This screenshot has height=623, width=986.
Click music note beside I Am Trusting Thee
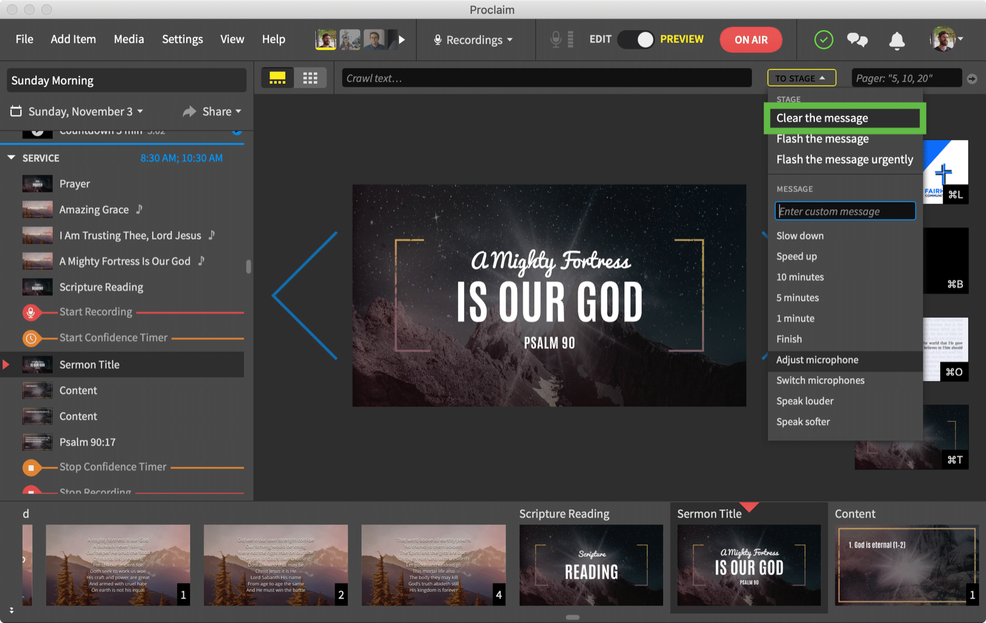click(x=212, y=235)
